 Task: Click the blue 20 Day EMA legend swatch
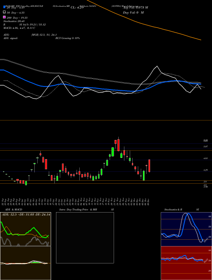tap(4, 7)
